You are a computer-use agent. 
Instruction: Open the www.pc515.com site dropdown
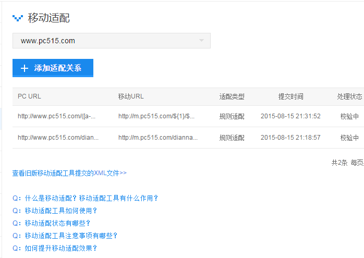tap(112, 41)
